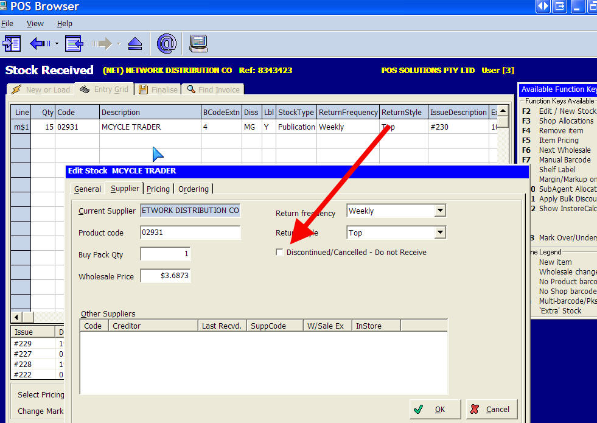Click the red cross on Cancel
Screen dimensions: 597x423
point(475,409)
